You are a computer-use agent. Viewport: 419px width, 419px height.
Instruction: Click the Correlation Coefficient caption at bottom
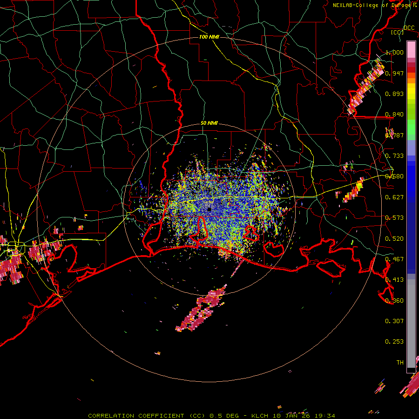(211, 416)
